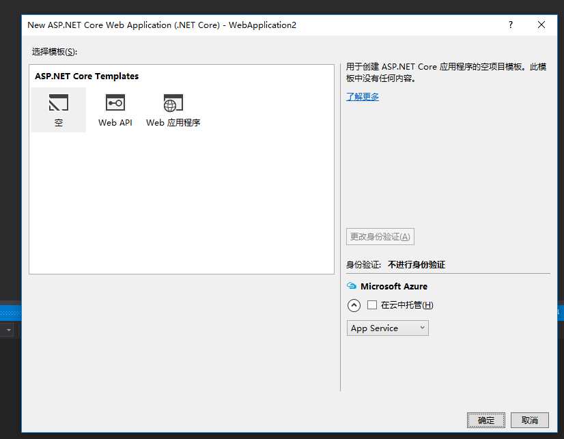The width and height of the screenshot is (564, 439).
Task: Close the New ASP.NET Core dialog
Action: tap(541, 25)
